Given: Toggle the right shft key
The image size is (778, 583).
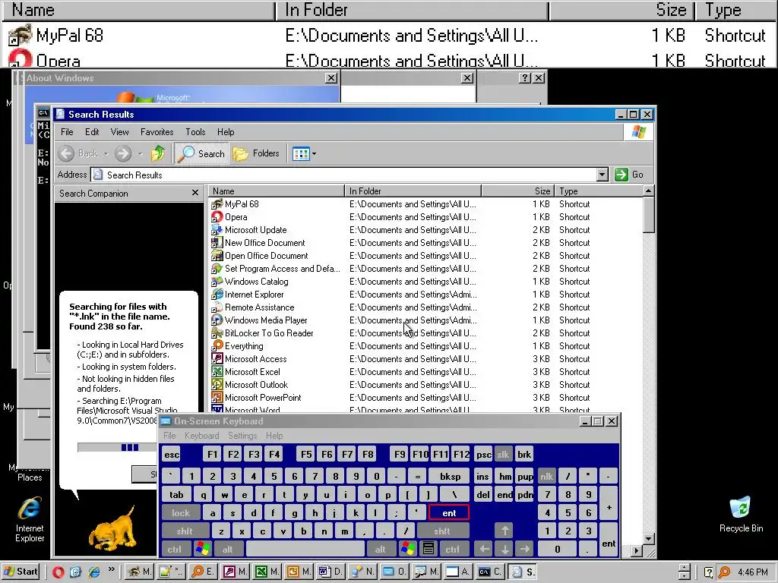Looking at the screenshot, I should [441, 531].
